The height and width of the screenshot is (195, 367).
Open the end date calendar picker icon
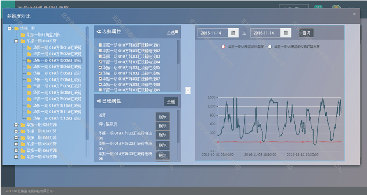coord(286,33)
